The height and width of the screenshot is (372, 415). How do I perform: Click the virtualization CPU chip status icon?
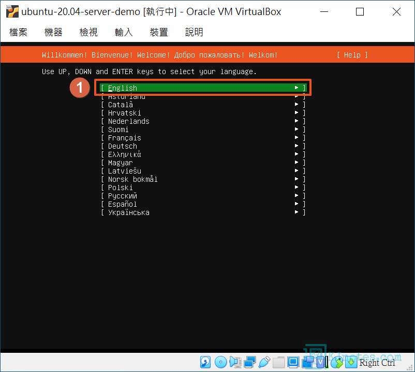(x=321, y=362)
